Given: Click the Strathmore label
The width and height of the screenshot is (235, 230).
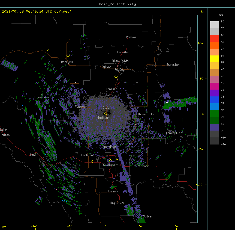Looking at the screenshot, I should [141, 166].
